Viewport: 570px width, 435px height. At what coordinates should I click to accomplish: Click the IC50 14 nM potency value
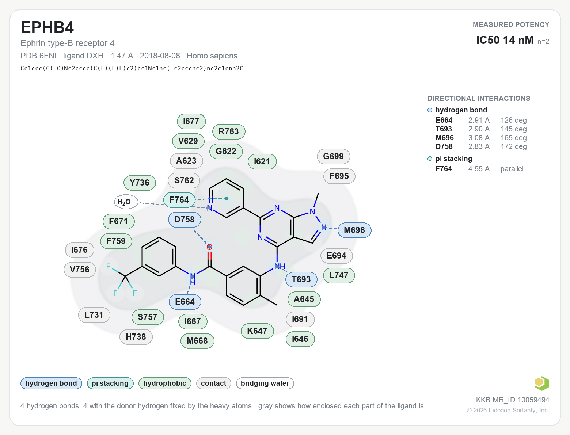click(x=505, y=40)
